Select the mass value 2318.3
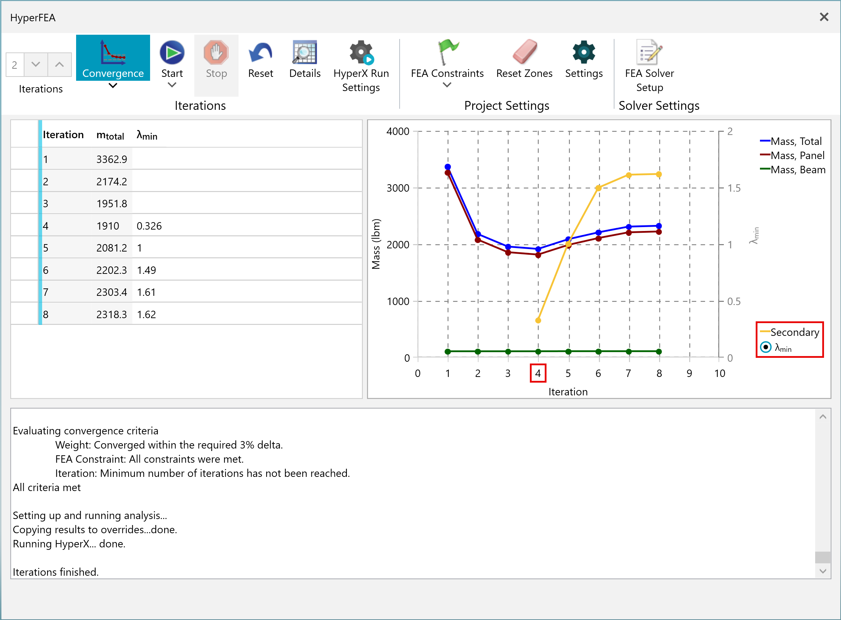 pyautogui.click(x=112, y=315)
